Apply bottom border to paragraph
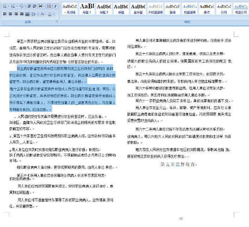249x227 pixels. click(x=50, y=14)
